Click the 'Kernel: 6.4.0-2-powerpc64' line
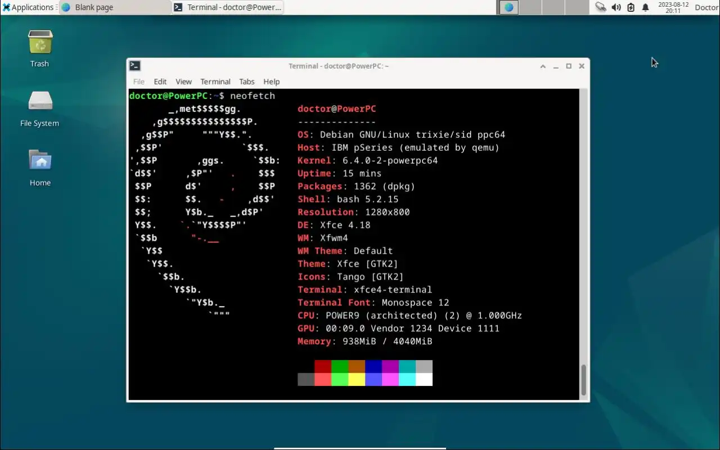Viewport: 720px width, 450px height. 368,160
